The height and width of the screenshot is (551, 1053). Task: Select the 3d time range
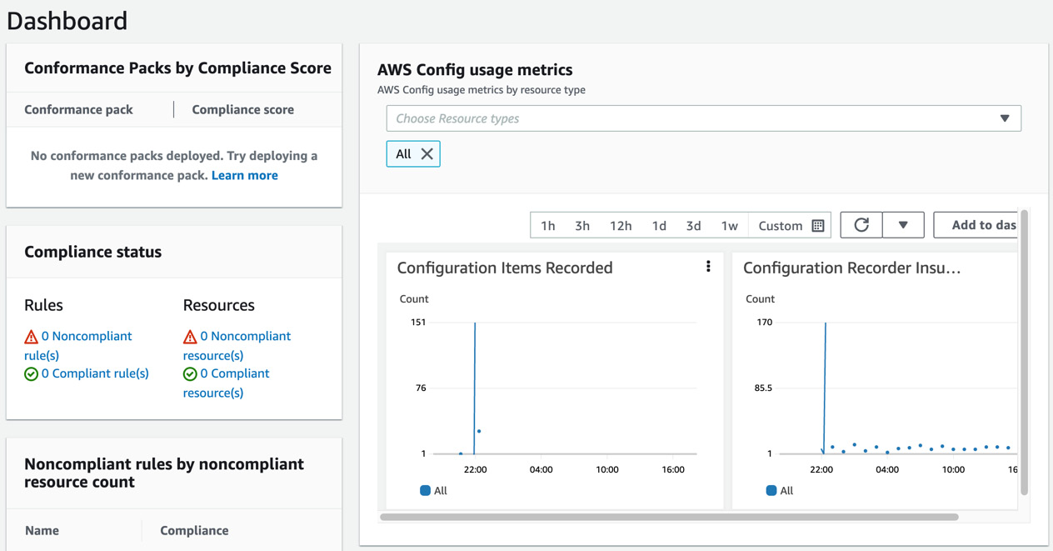point(693,226)
